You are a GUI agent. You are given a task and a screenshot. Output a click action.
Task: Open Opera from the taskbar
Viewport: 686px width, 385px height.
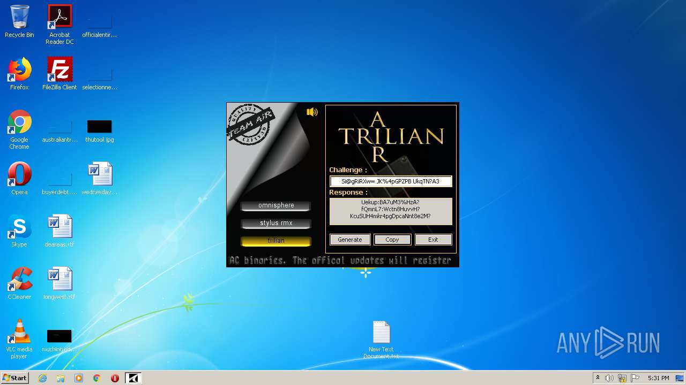(115, 378)
